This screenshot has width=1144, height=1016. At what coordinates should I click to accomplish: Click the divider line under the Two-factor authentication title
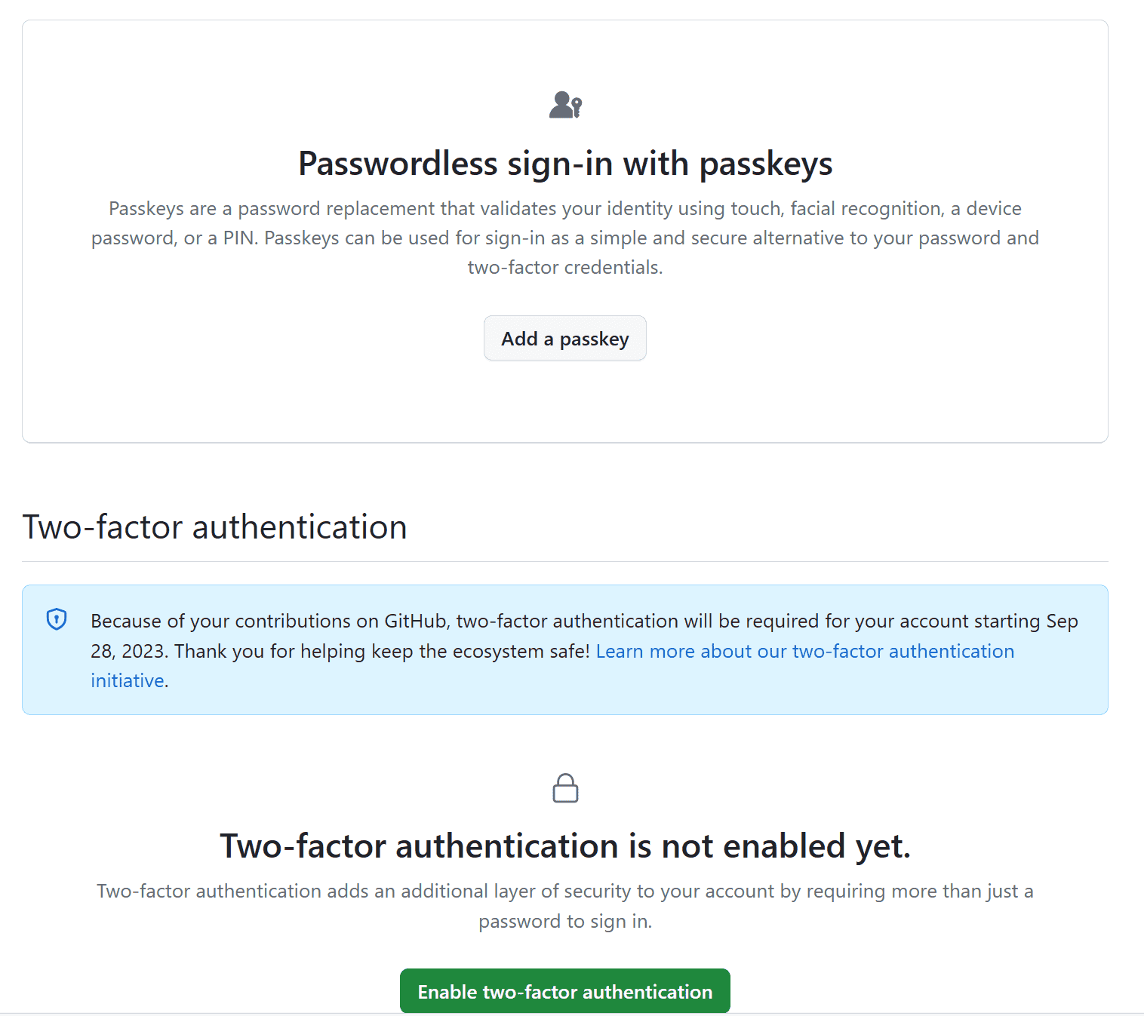click(564, 561)
